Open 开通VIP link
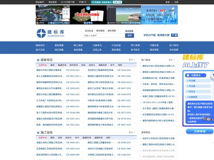This screenshot has height=160, width=214. tap(83, 2)
